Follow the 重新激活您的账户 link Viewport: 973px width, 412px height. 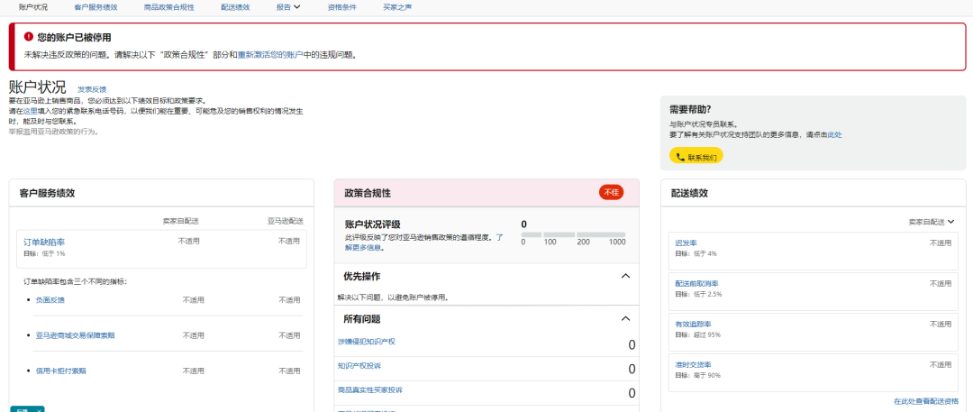point(270,55)
